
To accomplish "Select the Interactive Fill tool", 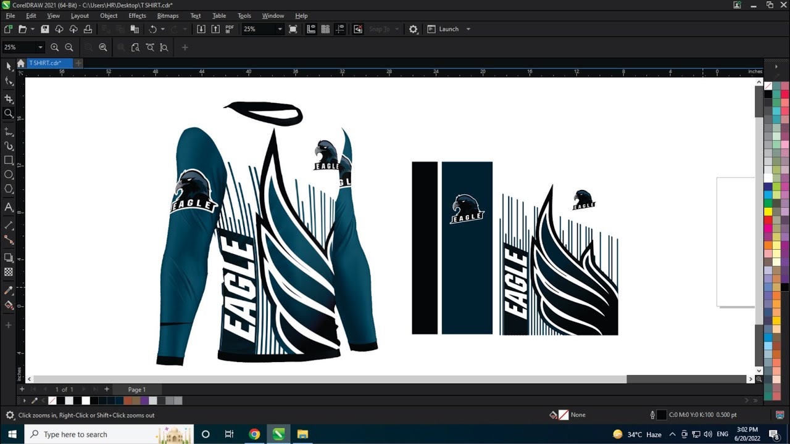I will point(9,305).
